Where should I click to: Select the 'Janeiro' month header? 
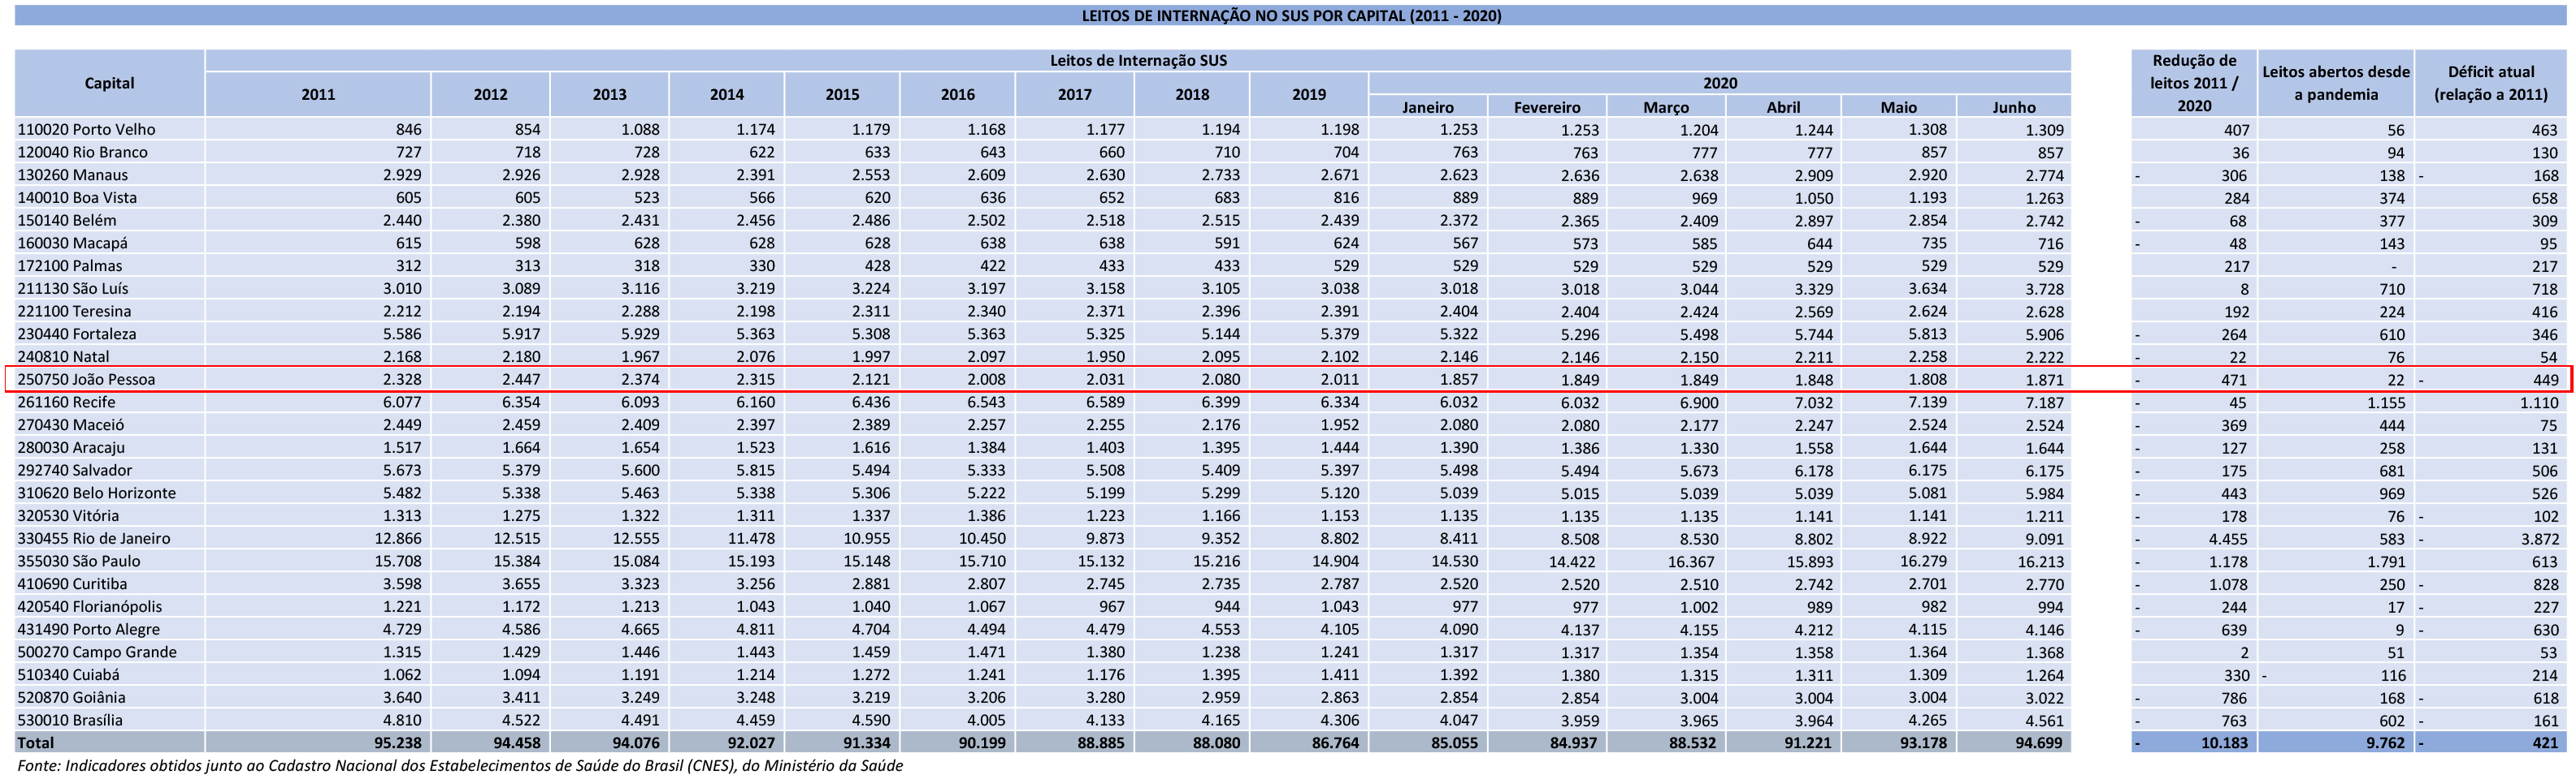[x=1428, y=107]
